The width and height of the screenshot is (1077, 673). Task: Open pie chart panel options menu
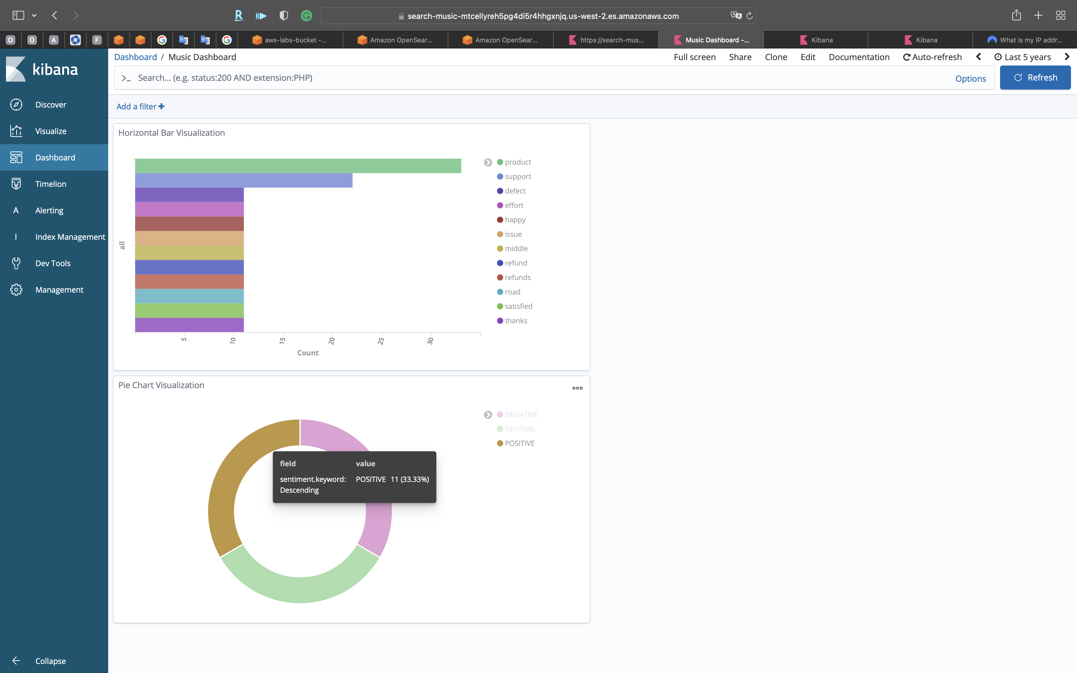pos(577,388)
